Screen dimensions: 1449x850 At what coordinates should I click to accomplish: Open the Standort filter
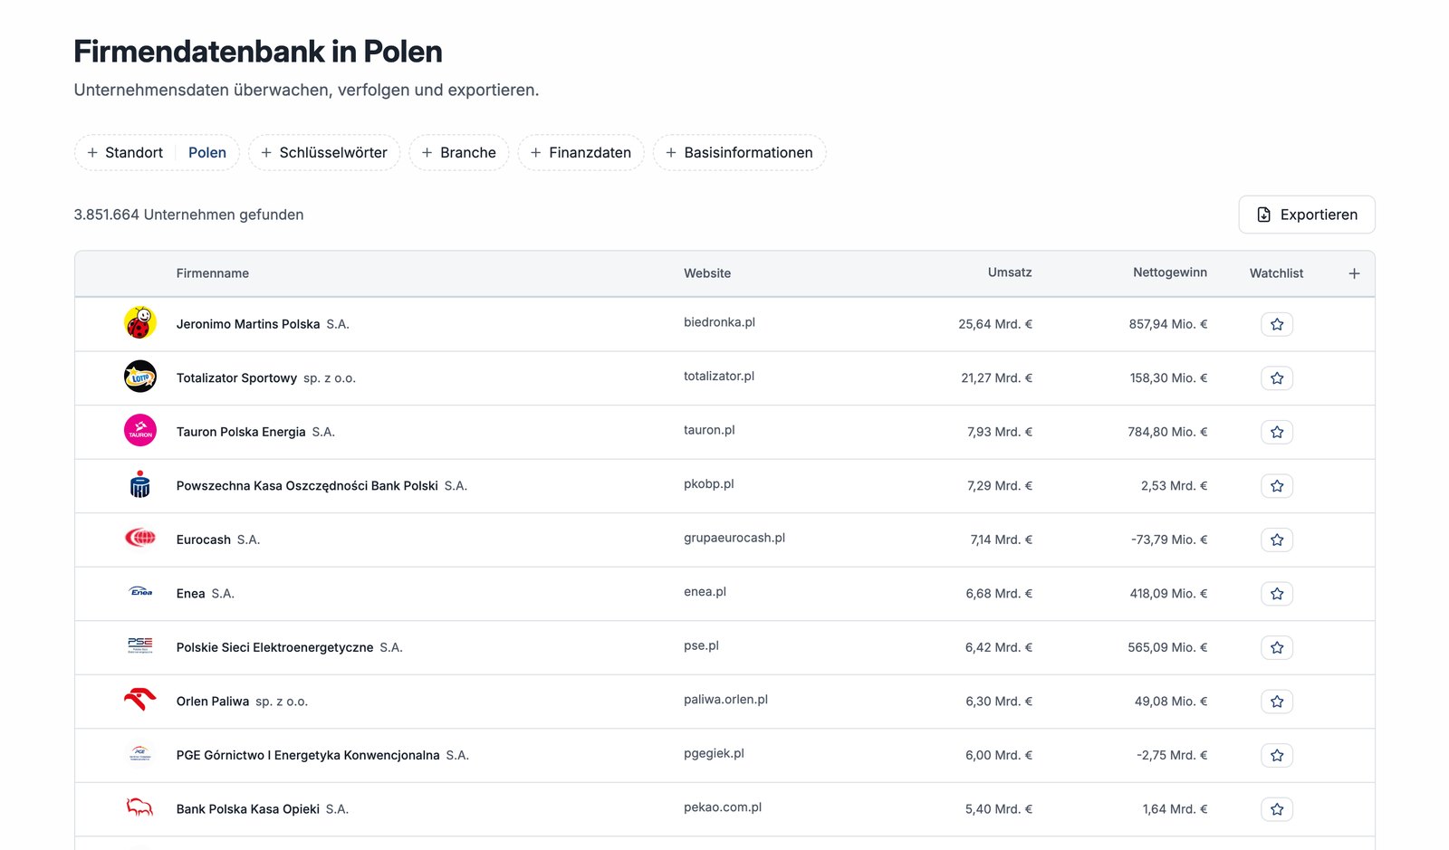coord(125,152)
